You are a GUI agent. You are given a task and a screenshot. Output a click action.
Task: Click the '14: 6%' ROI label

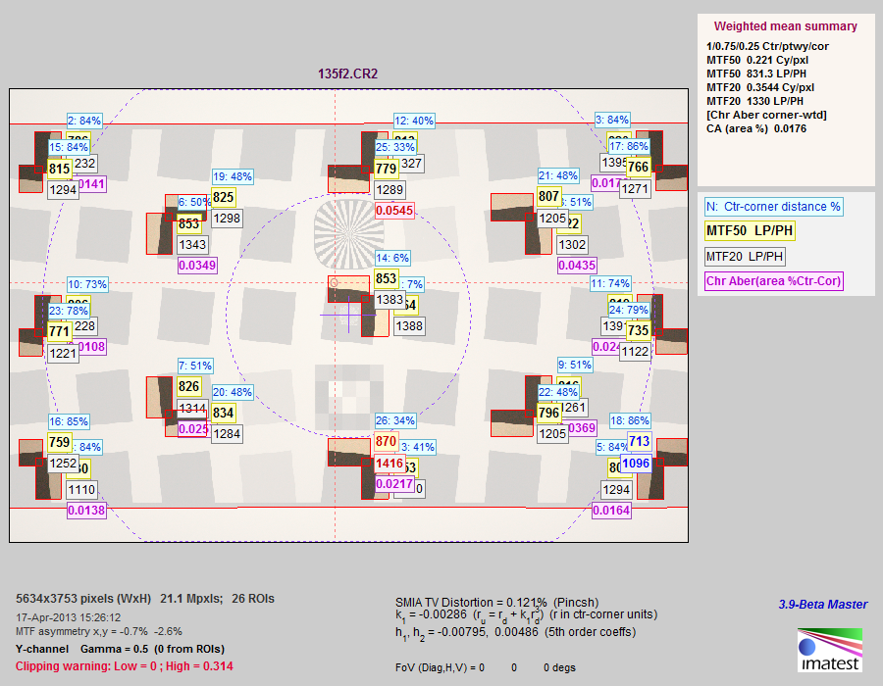point(392,259)
